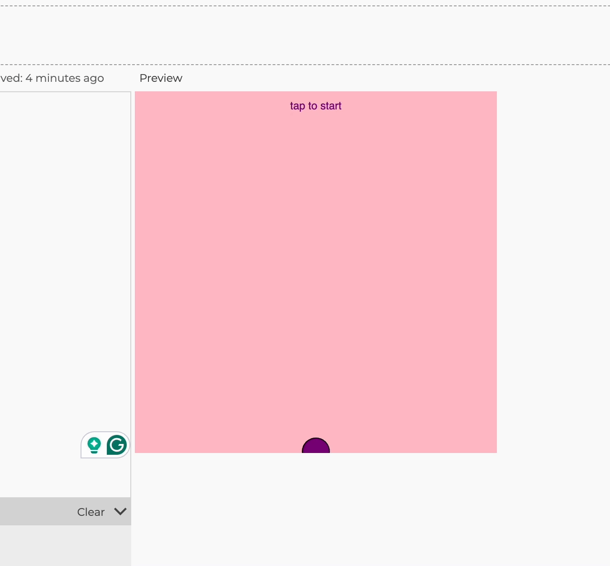Click the empty console output area
Viewport: 610px width, 566px height.
(x=65, y=545)
